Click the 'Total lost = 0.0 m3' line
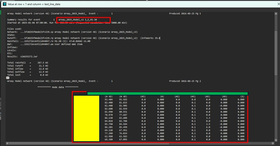Screen dimensions: 280x146 click(27, 75)
